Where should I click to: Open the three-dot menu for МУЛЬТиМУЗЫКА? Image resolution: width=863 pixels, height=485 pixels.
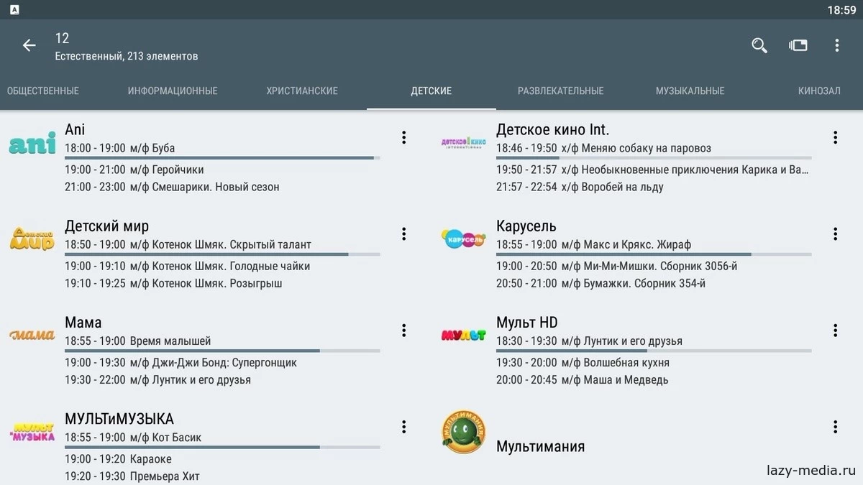404,427
